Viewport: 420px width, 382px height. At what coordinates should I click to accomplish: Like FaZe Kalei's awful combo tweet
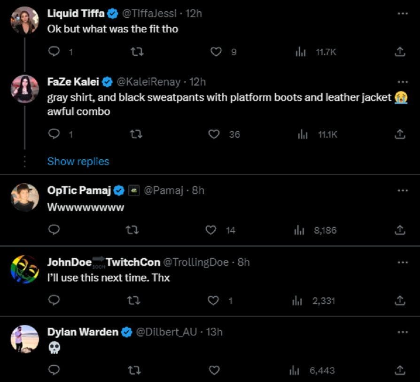pos(214,134)
